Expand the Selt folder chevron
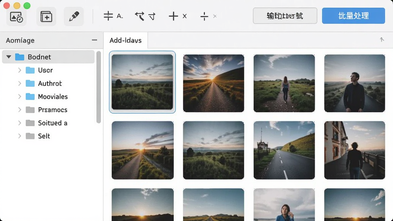The width and height of the screenshot is (393, 221). point(20,136)
